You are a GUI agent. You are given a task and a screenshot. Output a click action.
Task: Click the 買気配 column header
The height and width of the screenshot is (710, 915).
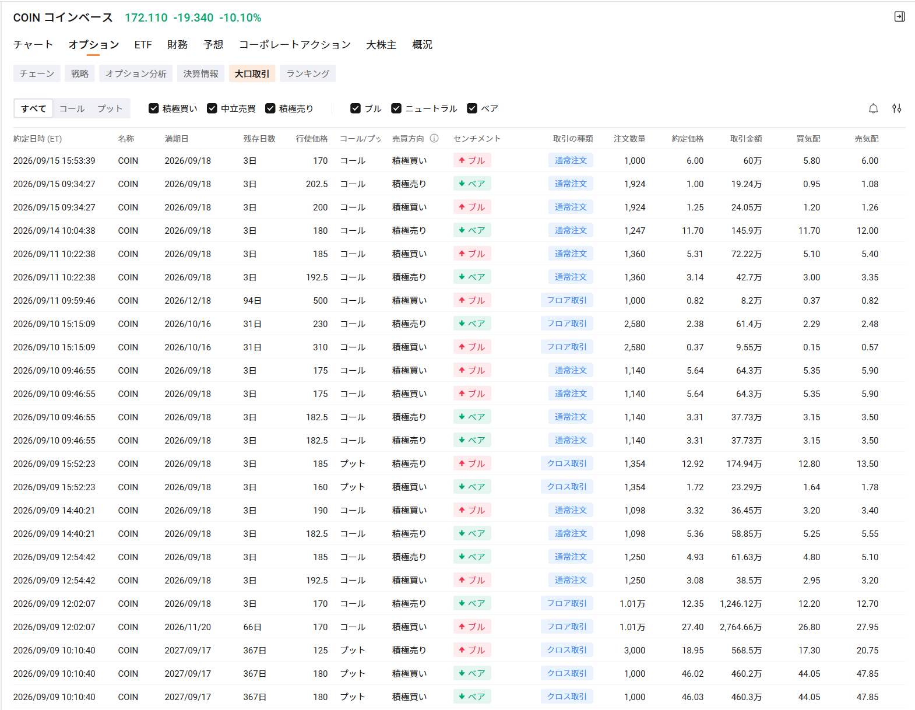[x=808, y=139]
